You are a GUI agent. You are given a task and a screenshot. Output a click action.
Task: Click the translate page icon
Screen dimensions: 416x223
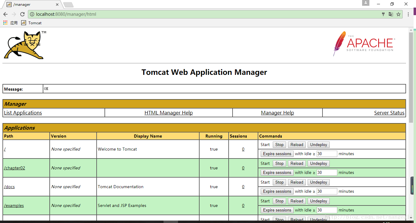point(391,14)
